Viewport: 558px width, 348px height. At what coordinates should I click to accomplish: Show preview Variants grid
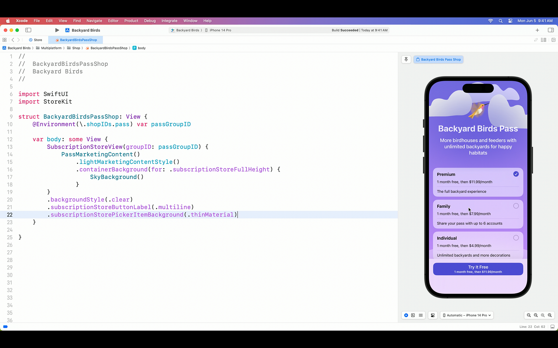[x=421, y=315]
